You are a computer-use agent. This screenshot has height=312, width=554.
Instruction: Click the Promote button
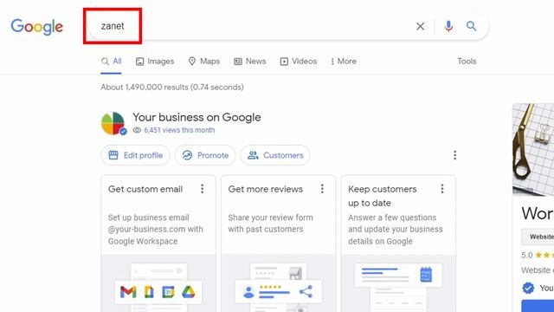click(205, 155)
